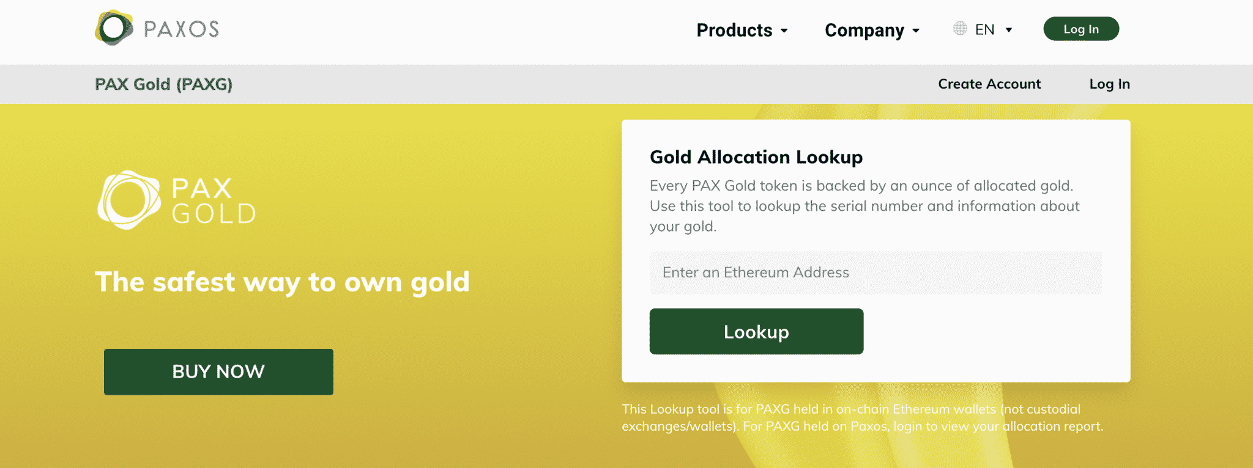
Task: Click the green Log In button
Action: 1080,28
